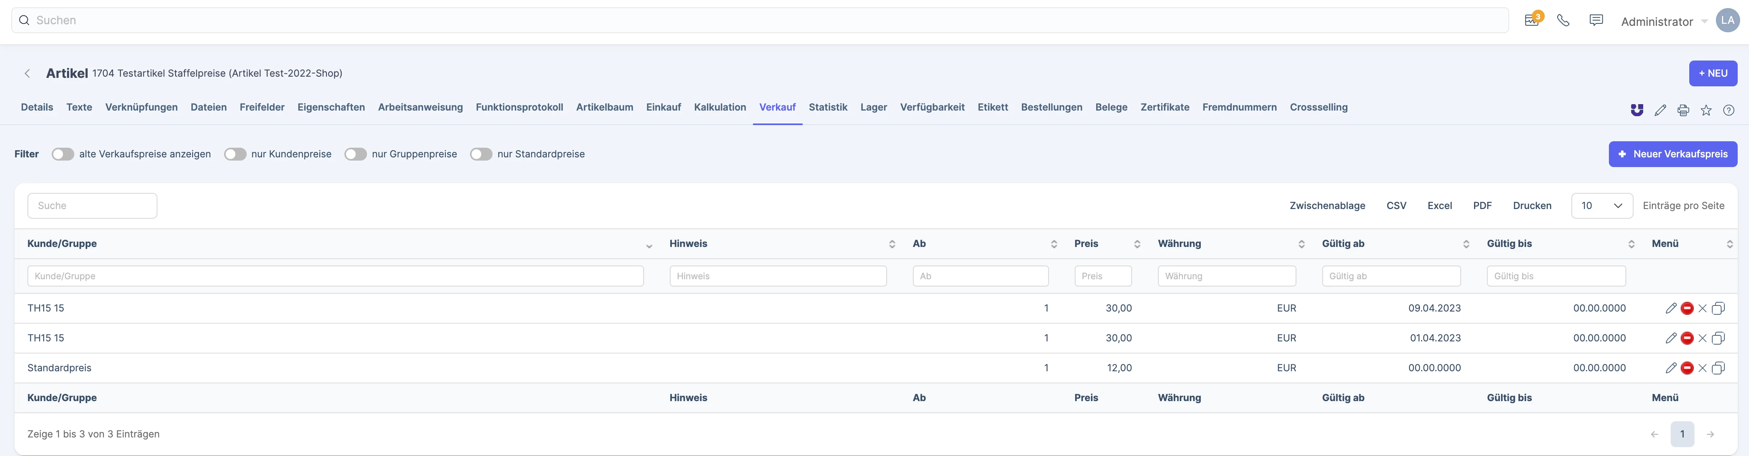Enable nur Gruppenpreise filter

[x=356, y=154]
